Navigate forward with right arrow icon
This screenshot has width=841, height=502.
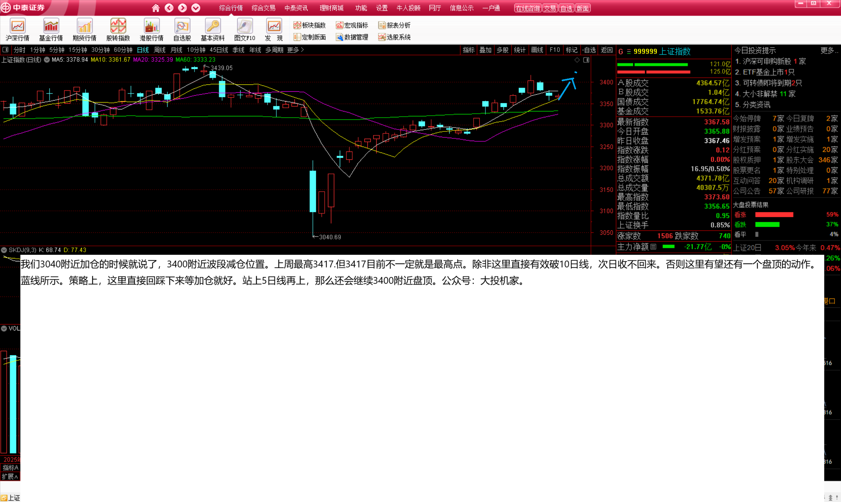(x=182, y=8)
